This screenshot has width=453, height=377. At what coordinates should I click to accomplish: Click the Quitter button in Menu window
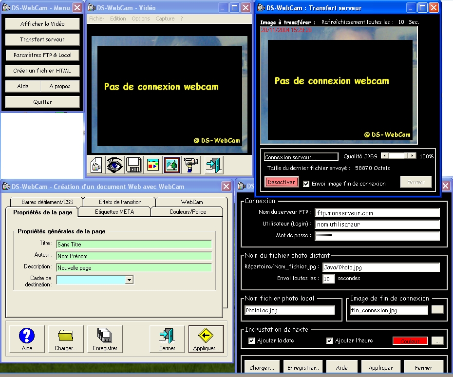pos(42,102)
